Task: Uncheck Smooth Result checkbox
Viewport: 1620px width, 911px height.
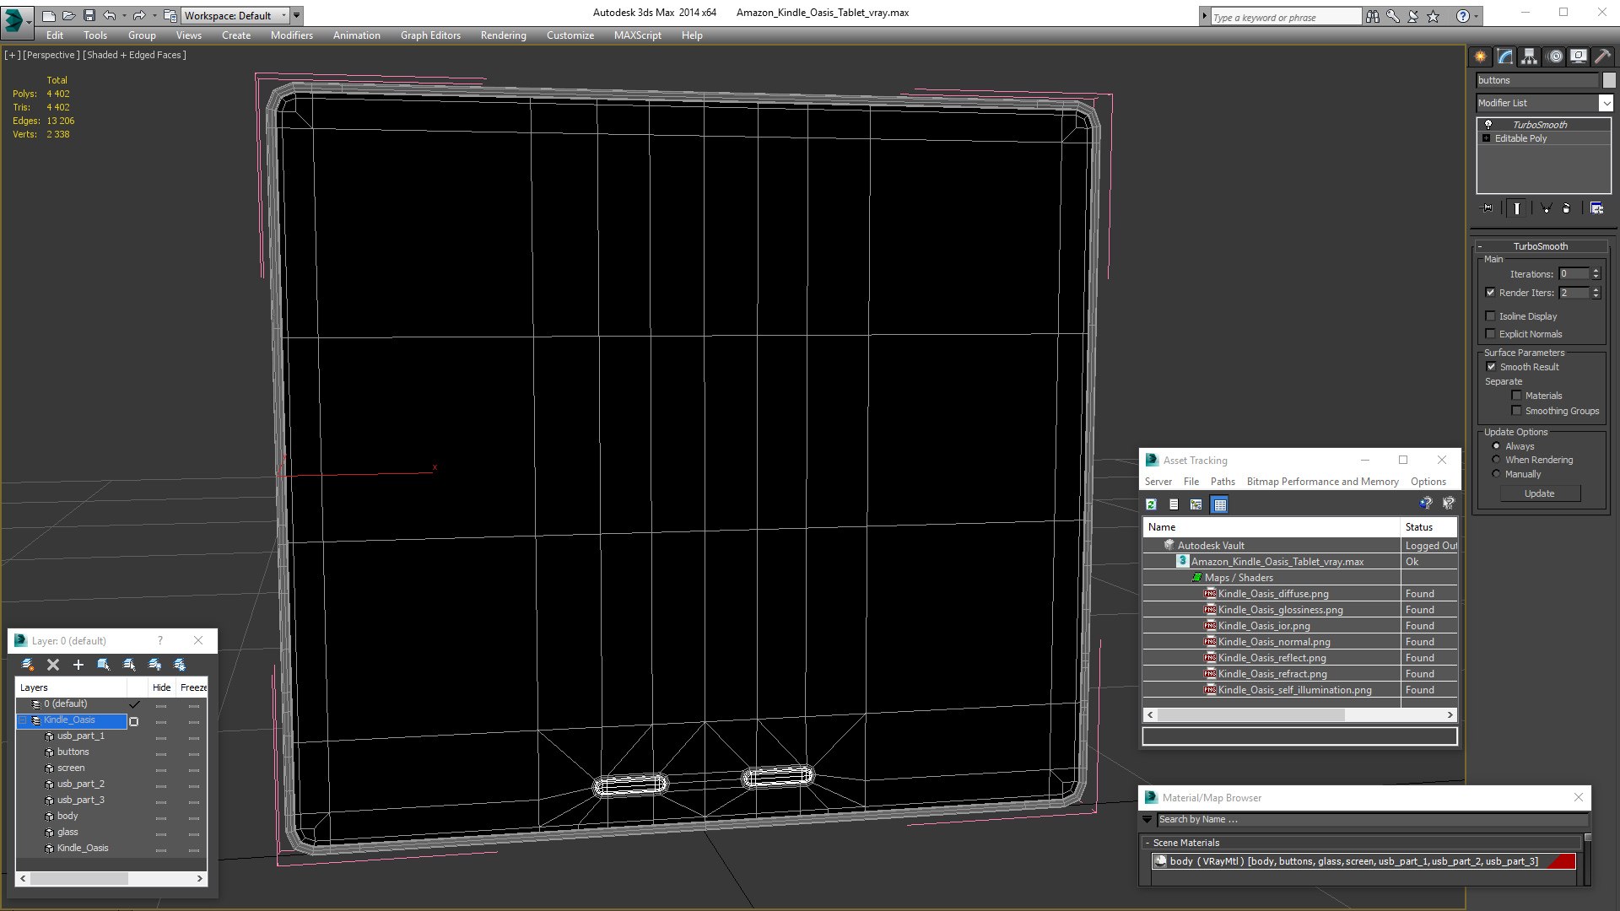Action: tap(1491, 367)
